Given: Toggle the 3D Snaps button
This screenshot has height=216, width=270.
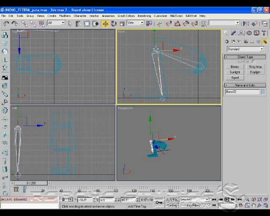Looking at the screenshot, I should tap(169, 24).
